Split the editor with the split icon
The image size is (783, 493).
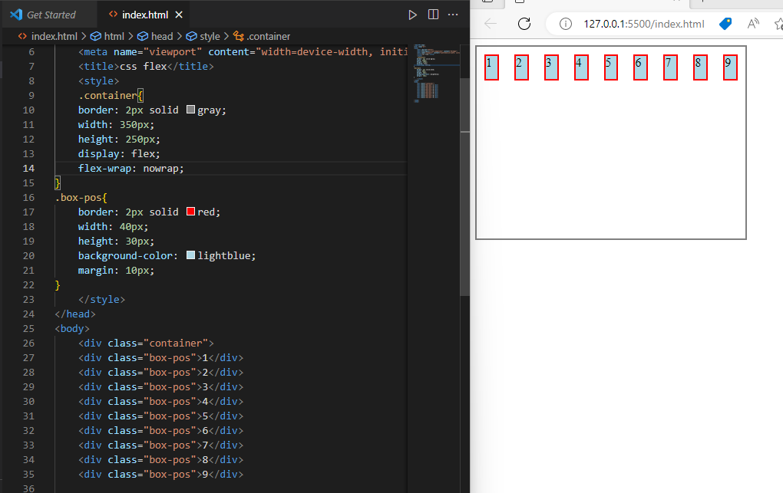click(x=434, y=15)
